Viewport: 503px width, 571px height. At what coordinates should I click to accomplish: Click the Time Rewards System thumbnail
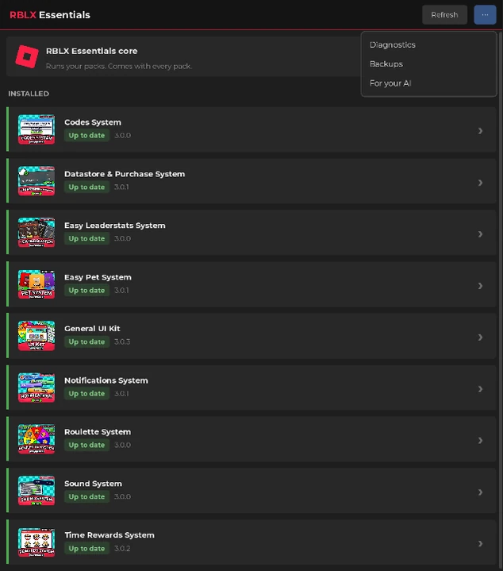click(x=36, y=542)
